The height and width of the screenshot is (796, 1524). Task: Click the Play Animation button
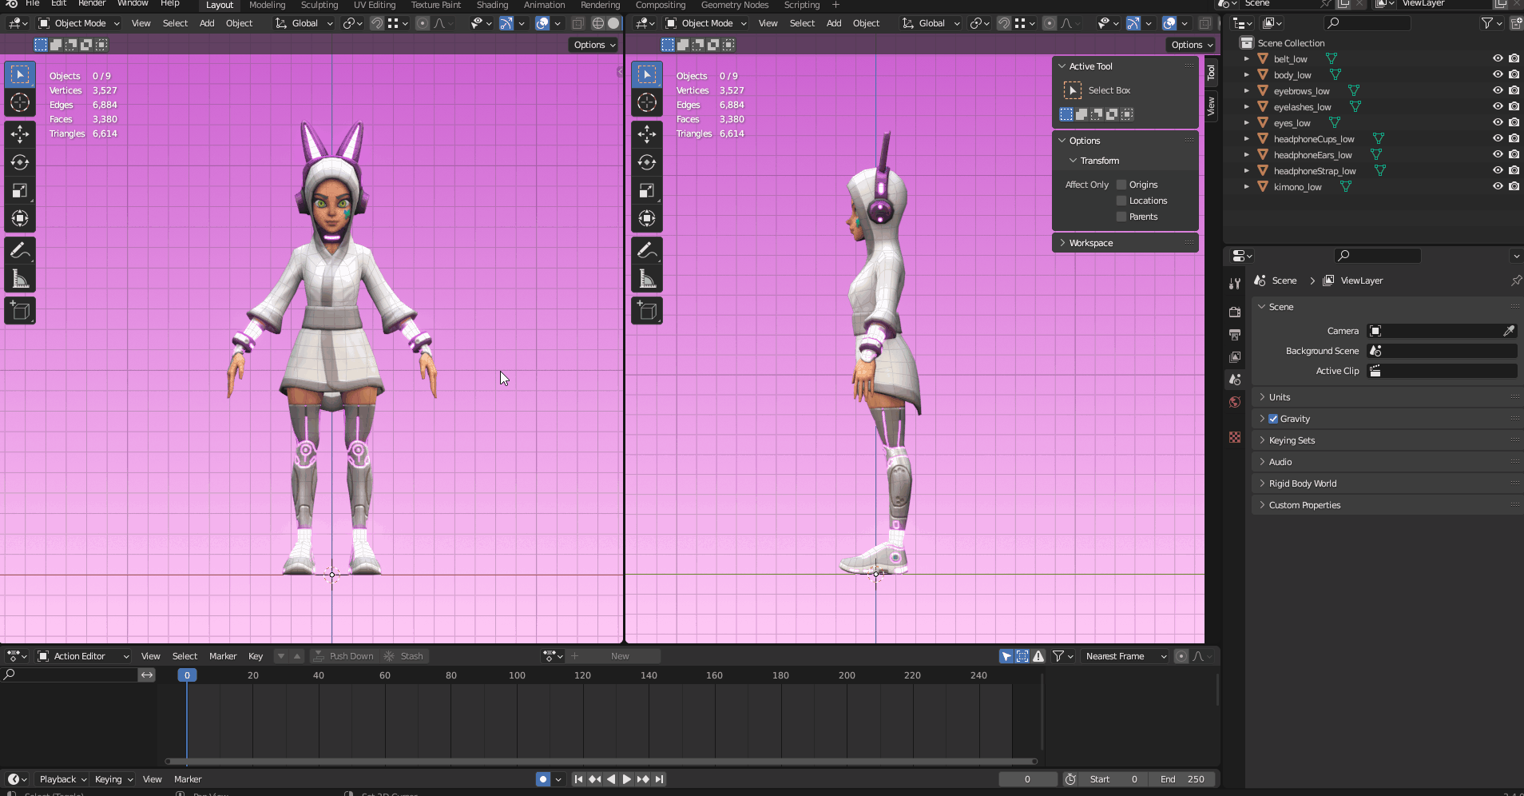[x=626, y=779]
